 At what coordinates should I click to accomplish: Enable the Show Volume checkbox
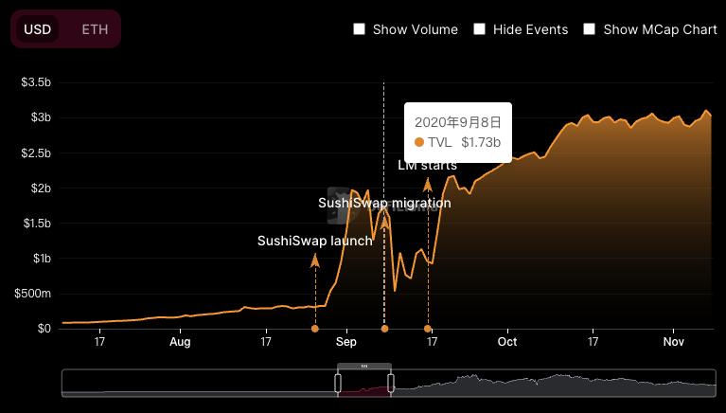pos(360,29)
